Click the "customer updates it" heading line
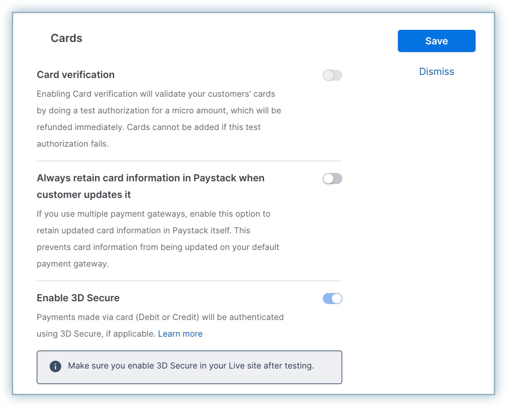The width and height of the screenshot is (507, 407). pos(84,195)
